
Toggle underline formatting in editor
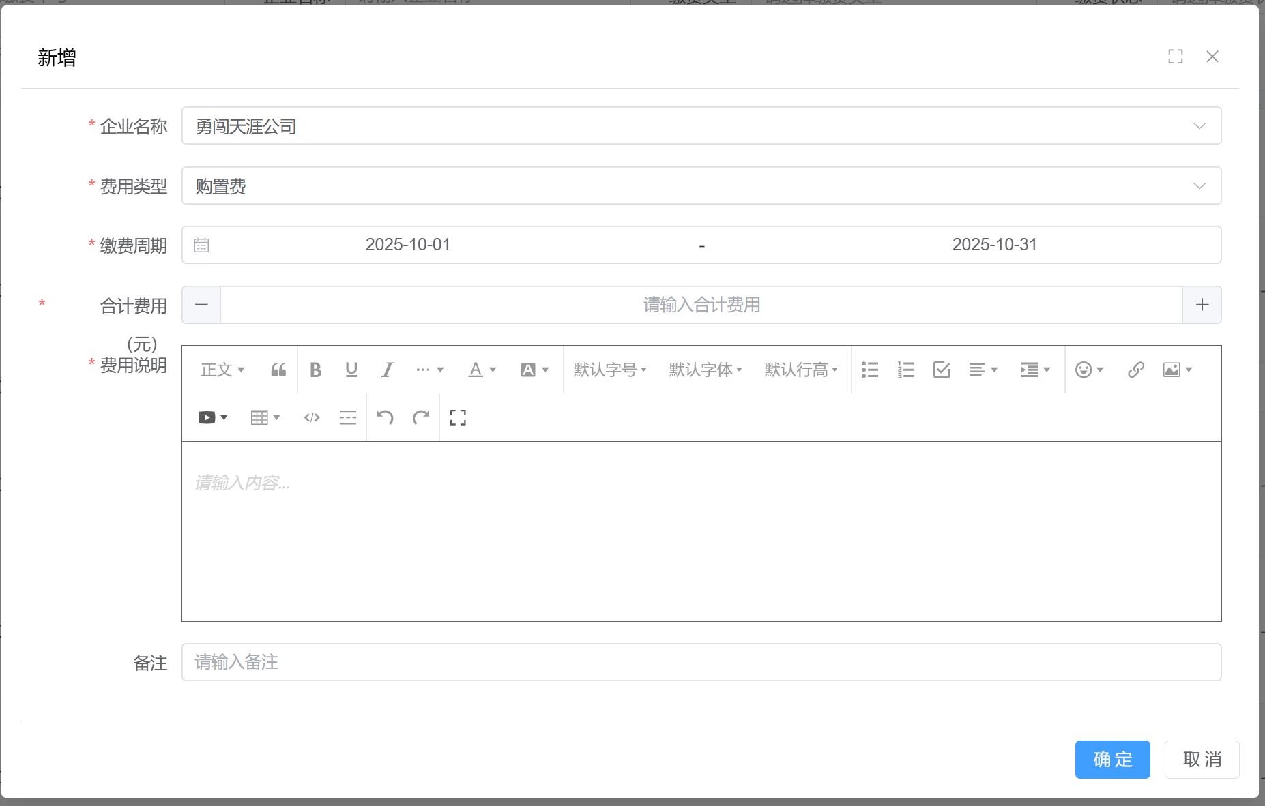coord(351,370)
